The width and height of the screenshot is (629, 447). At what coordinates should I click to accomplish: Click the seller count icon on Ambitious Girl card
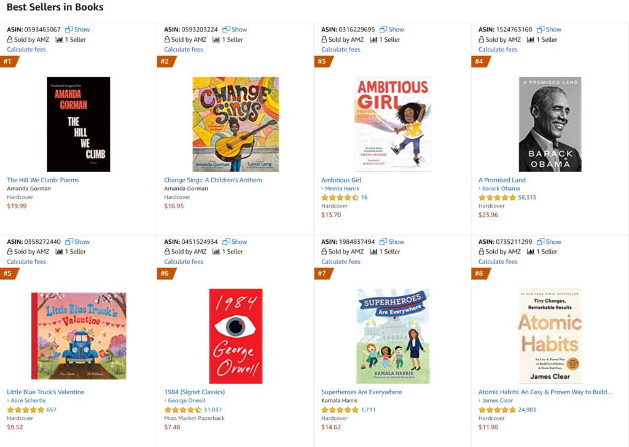[x=373, y=39]
